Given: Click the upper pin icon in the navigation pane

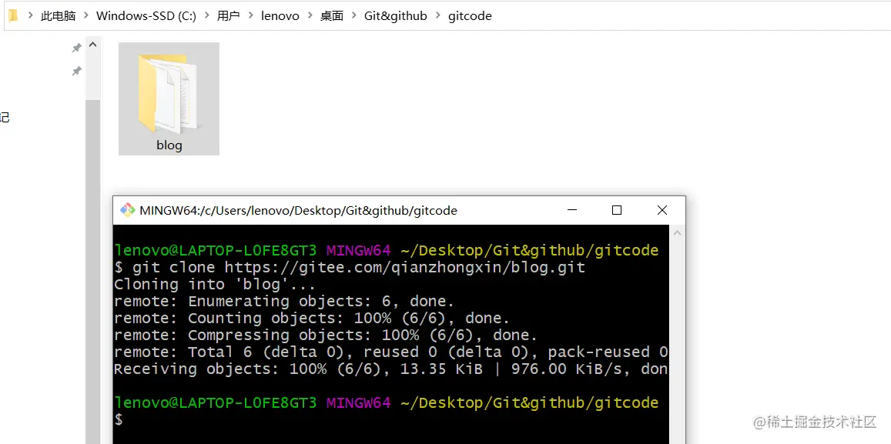Looking at the screenshot, I should click(76, 48).
